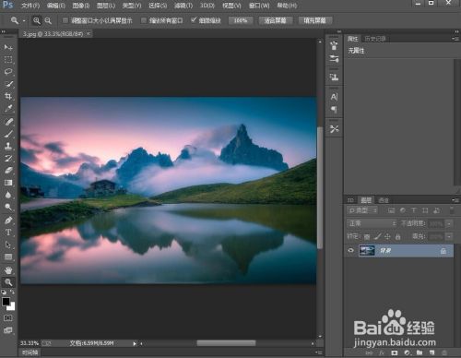Select the Rectangular Marquee tool

tap(8, 59)
